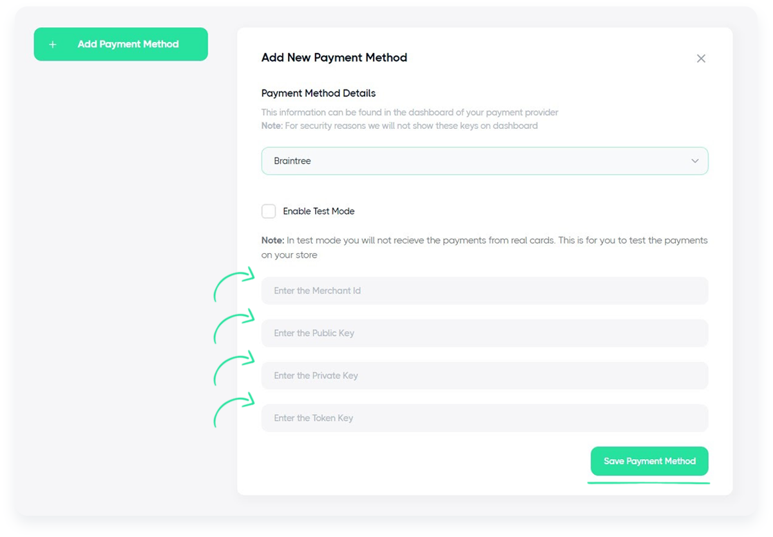
Task: Focus the Enter the Merchant Id field
Action: [484, 290]
